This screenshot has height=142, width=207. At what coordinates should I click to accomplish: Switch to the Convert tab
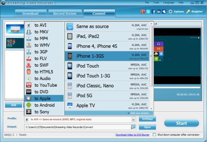point(99,13)
